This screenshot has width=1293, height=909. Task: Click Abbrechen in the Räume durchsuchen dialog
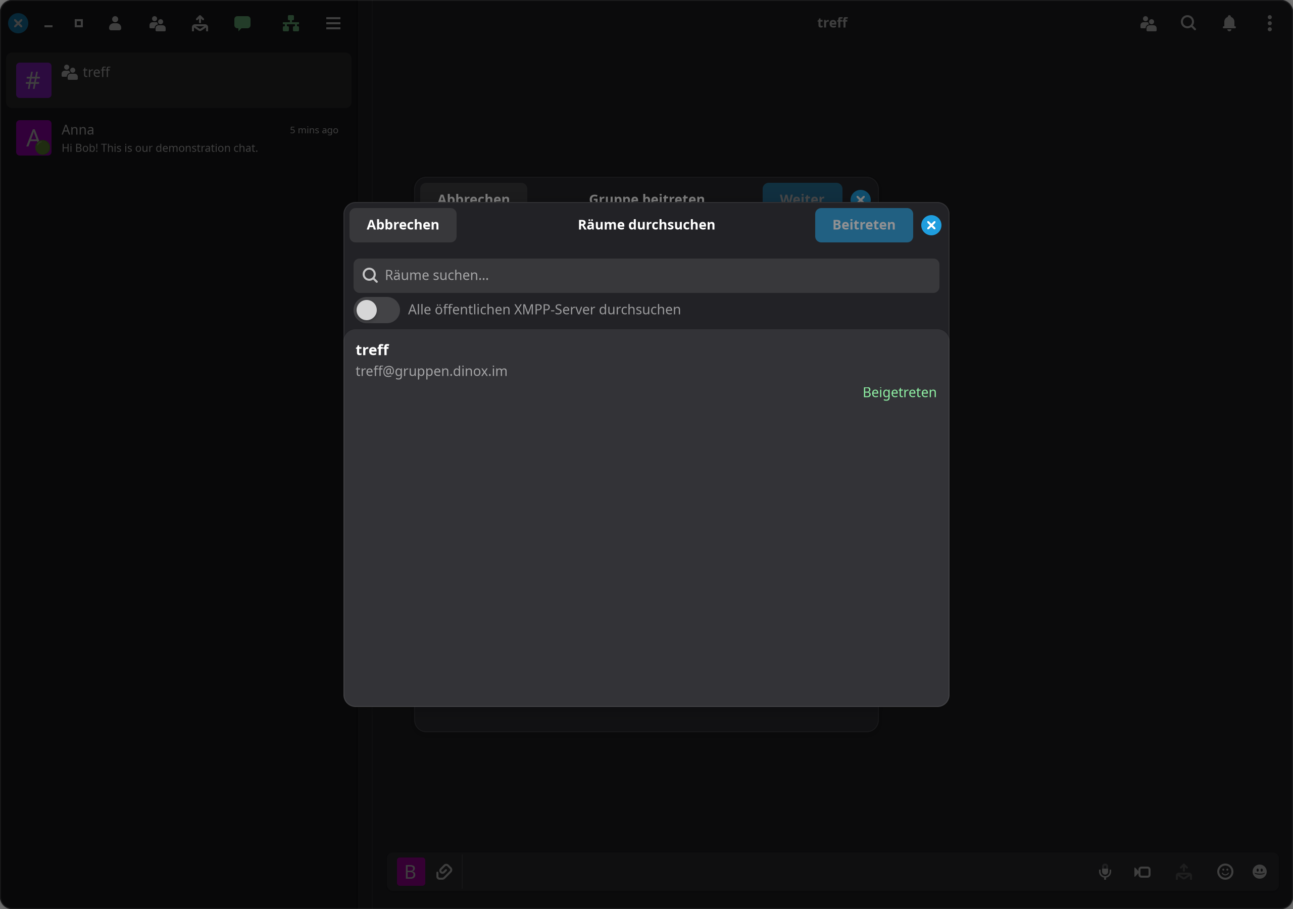403,225
